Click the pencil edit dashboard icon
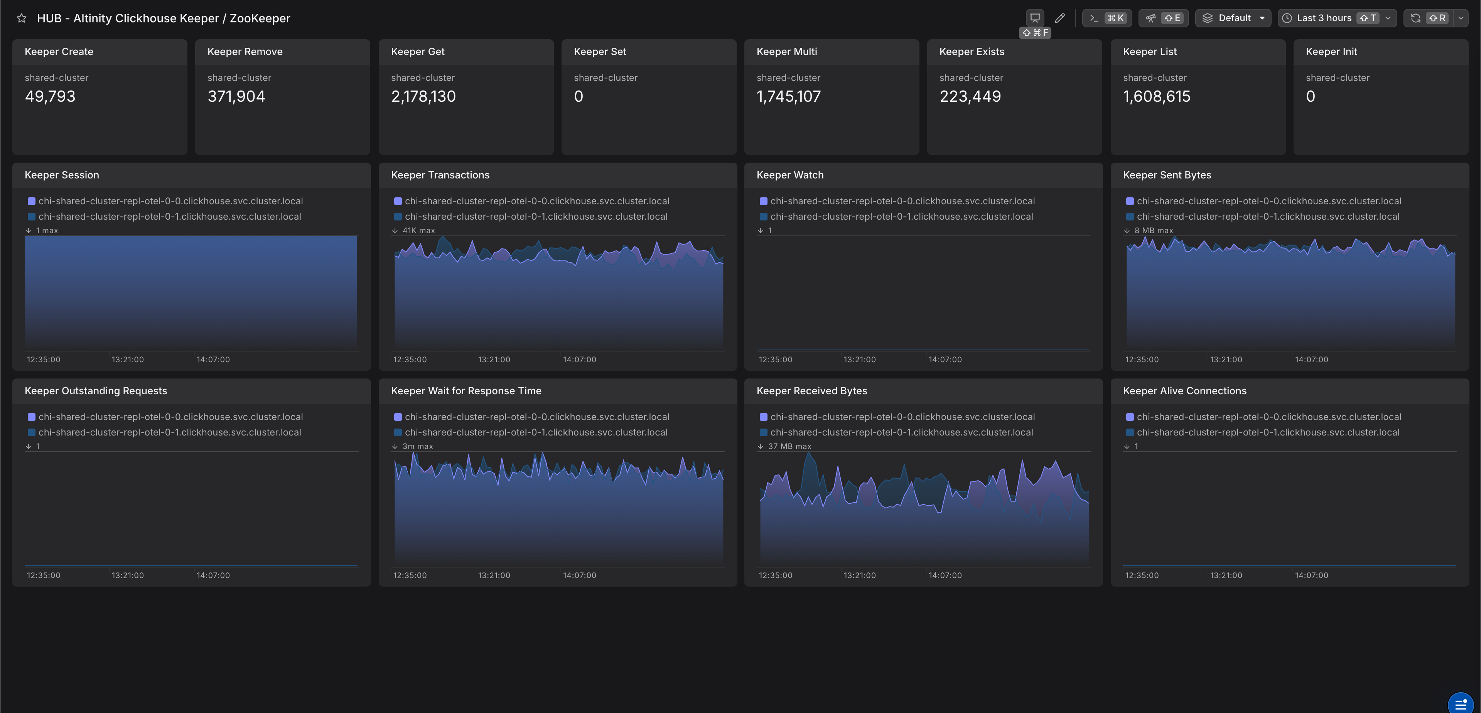Screen dimensions: 1481x713 pos(1059,18)
